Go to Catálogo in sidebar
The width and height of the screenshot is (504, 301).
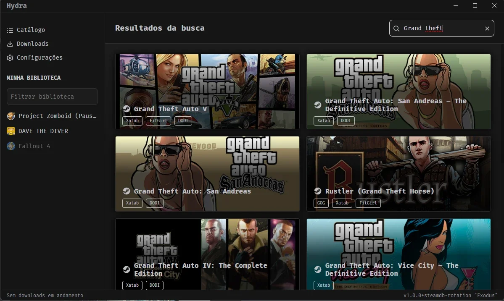coord(31,30)
